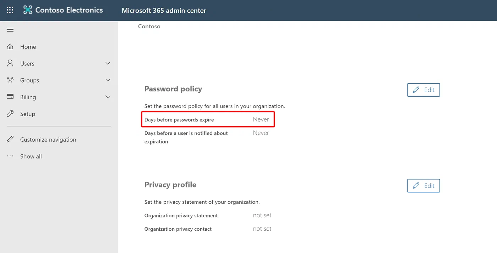Click the Customize navigation pencil icon
The height and width of the screenshot is (253, 497).
[x=10, y=139]
